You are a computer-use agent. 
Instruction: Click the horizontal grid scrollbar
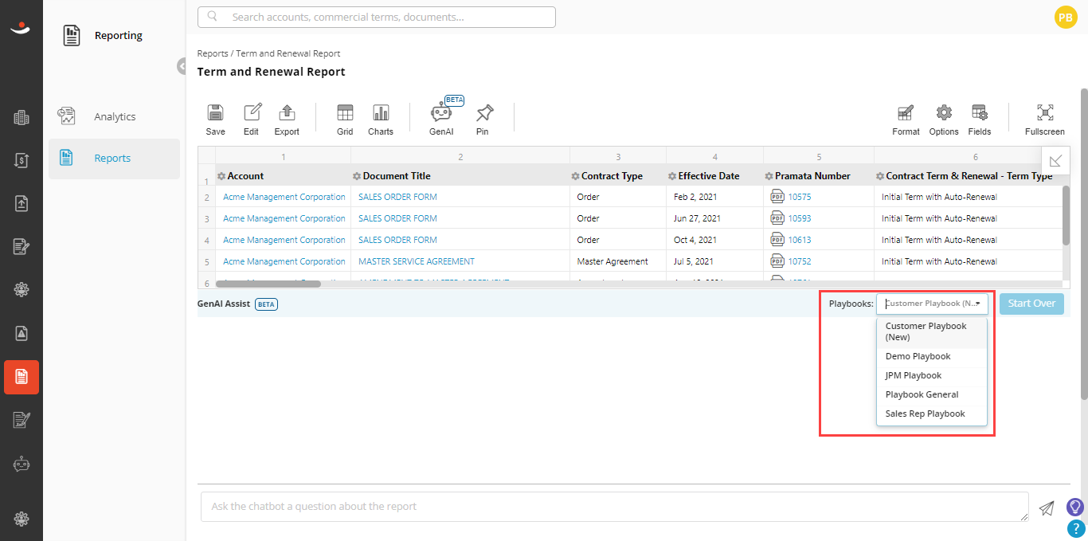tap(268, 284)
